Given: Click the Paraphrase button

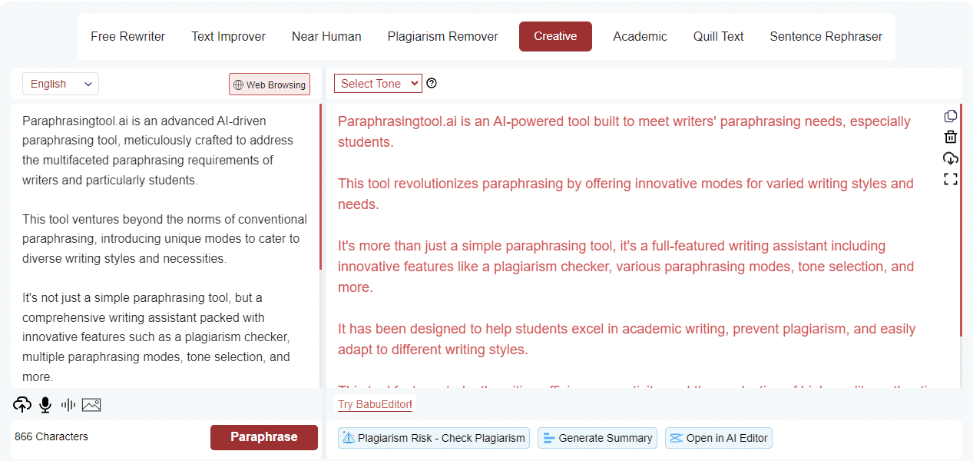Looking at the screenshot, I should click(264, 436).
